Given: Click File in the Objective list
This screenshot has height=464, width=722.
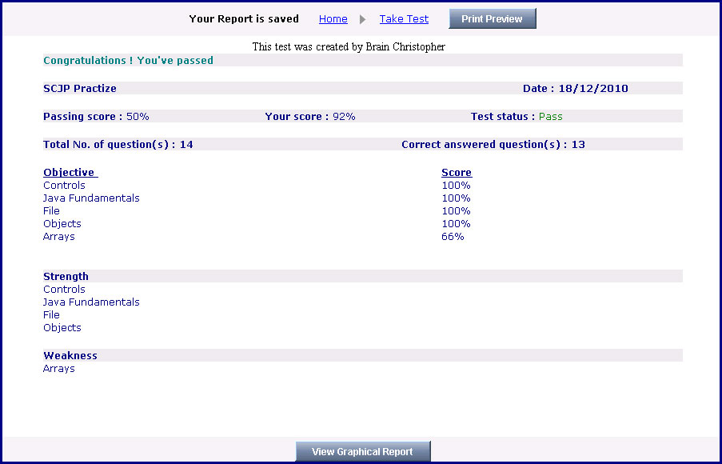Looking at the screenshot, I should 51,211.
